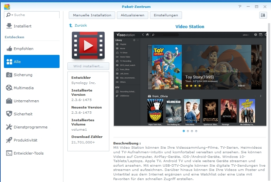Open the Multimedia film reel category
Image resolution: width=271 pixels, height=182 pixels.
(x=9, y=88)
